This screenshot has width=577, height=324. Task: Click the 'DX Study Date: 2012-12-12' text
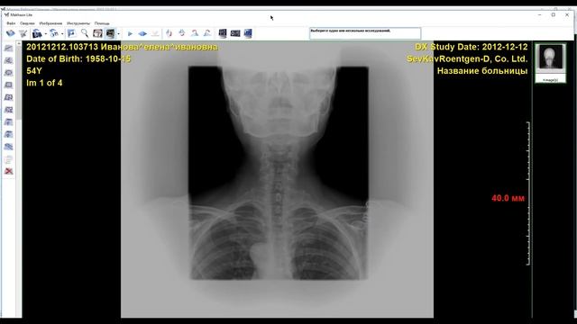(472, 47)
